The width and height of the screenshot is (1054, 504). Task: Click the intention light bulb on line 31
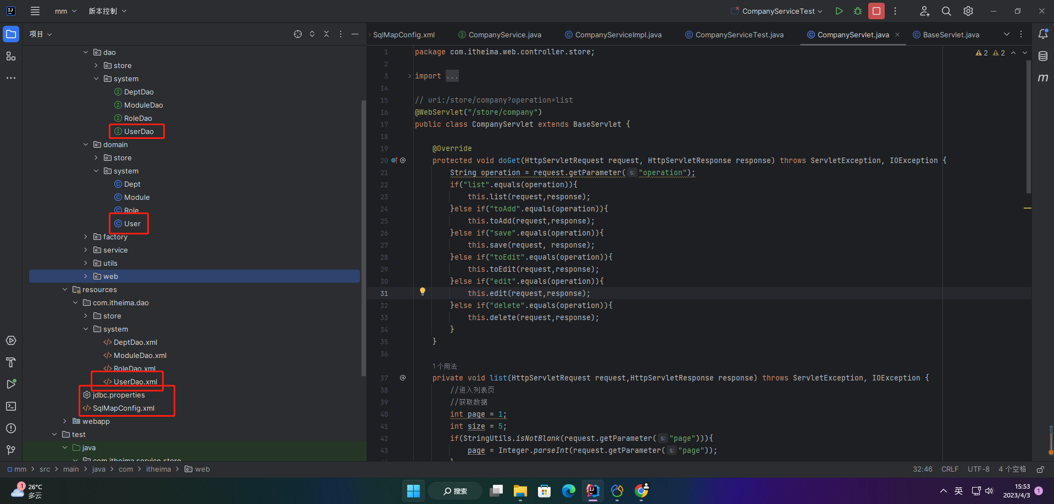click(x=423, y=292)
